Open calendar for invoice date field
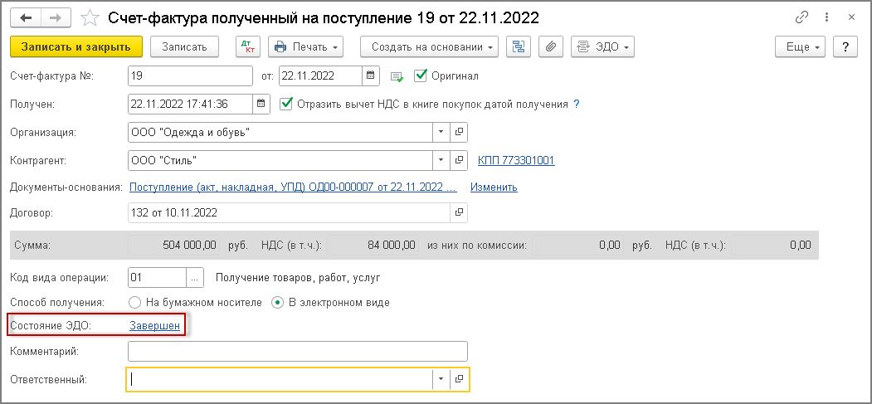The width and height of the screenshot is (872, 404). (373, 76)
